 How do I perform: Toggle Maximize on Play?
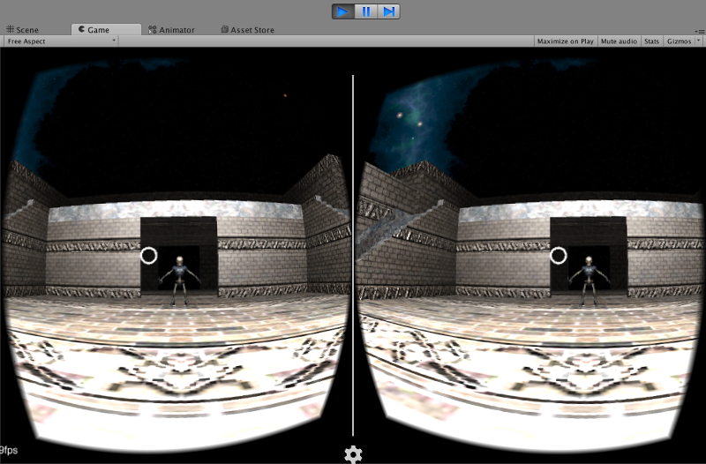click(566, 41)
